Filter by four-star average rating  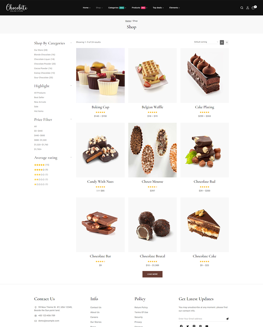[x=41, y=170]
